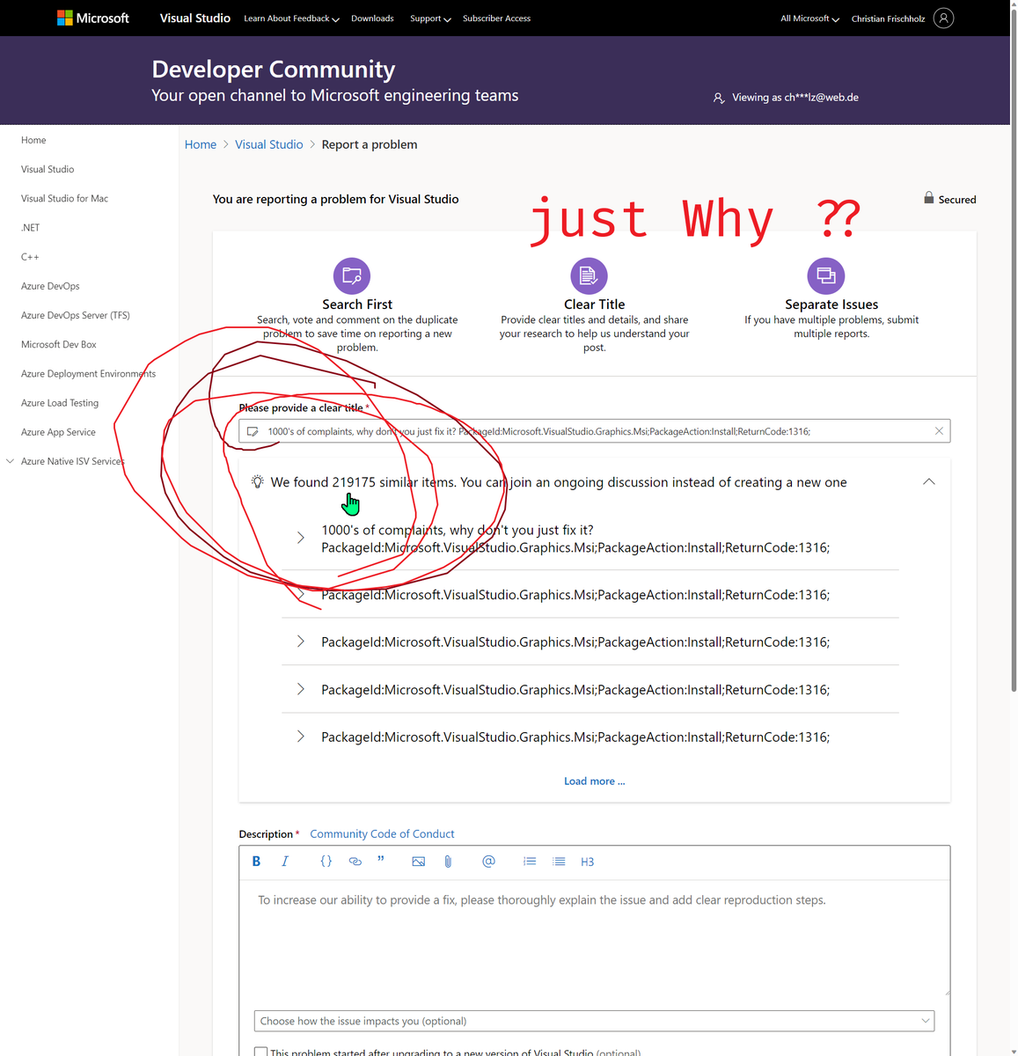Clear the title field with the X icon
Image resolution: width=1018 pixels, height=1056 pixels.
click(x=939, y=431)
